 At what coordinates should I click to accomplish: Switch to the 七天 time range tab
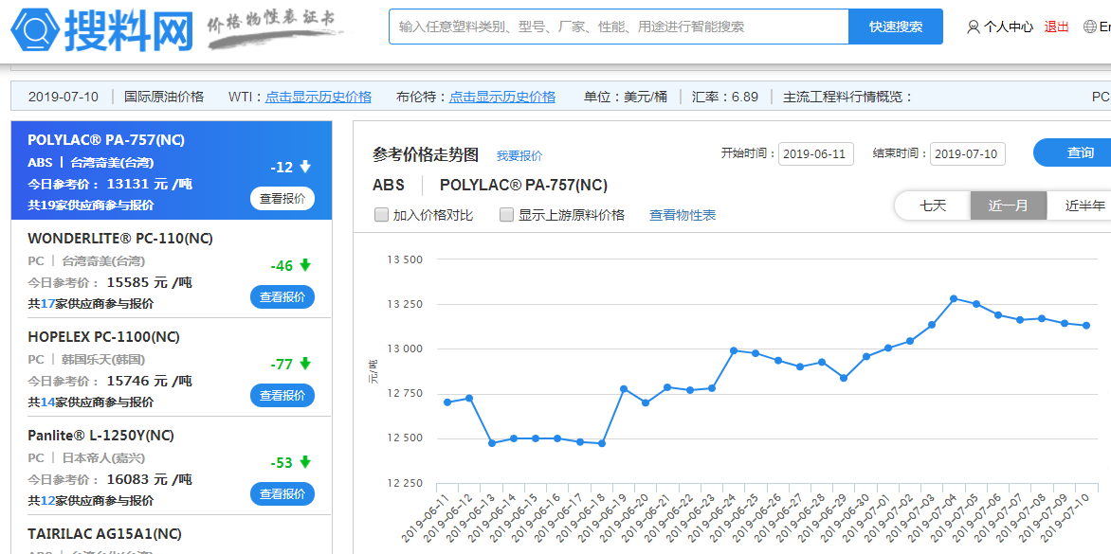pyautogui.click(x=933, y=206)
